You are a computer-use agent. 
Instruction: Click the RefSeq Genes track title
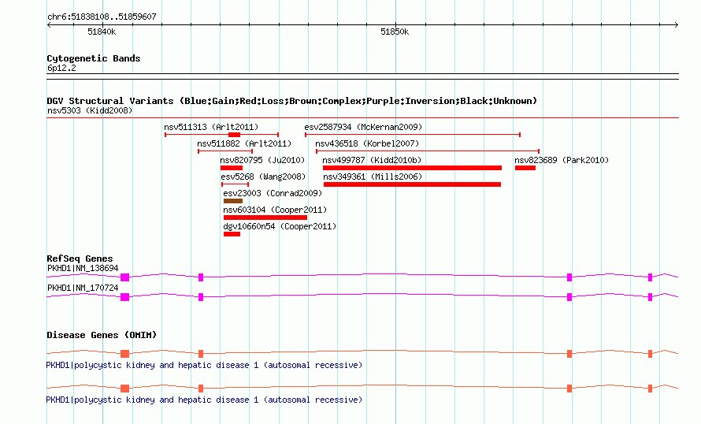(x=80, y=258)
